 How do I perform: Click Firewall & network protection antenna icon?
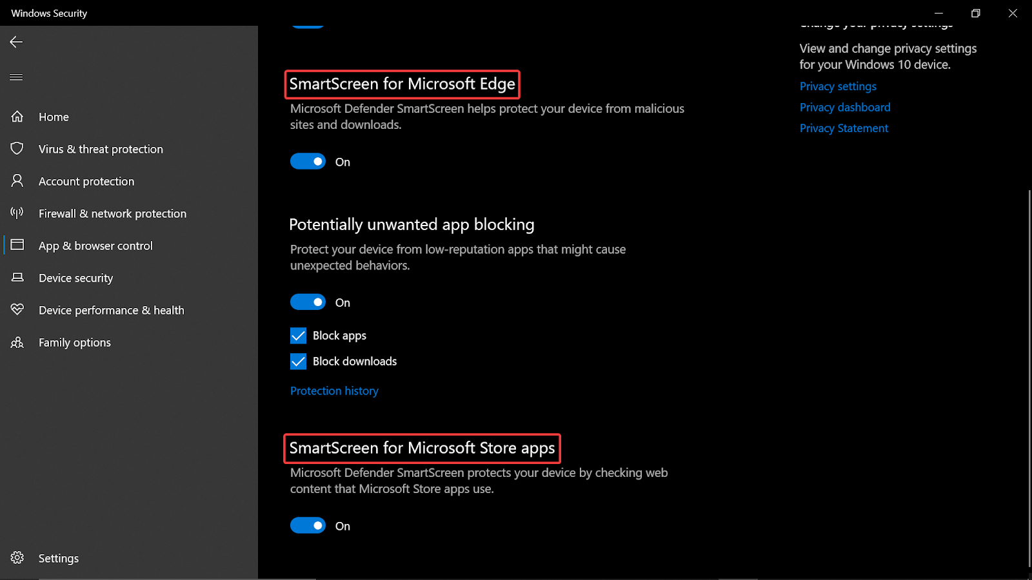(x=17, y=213)
